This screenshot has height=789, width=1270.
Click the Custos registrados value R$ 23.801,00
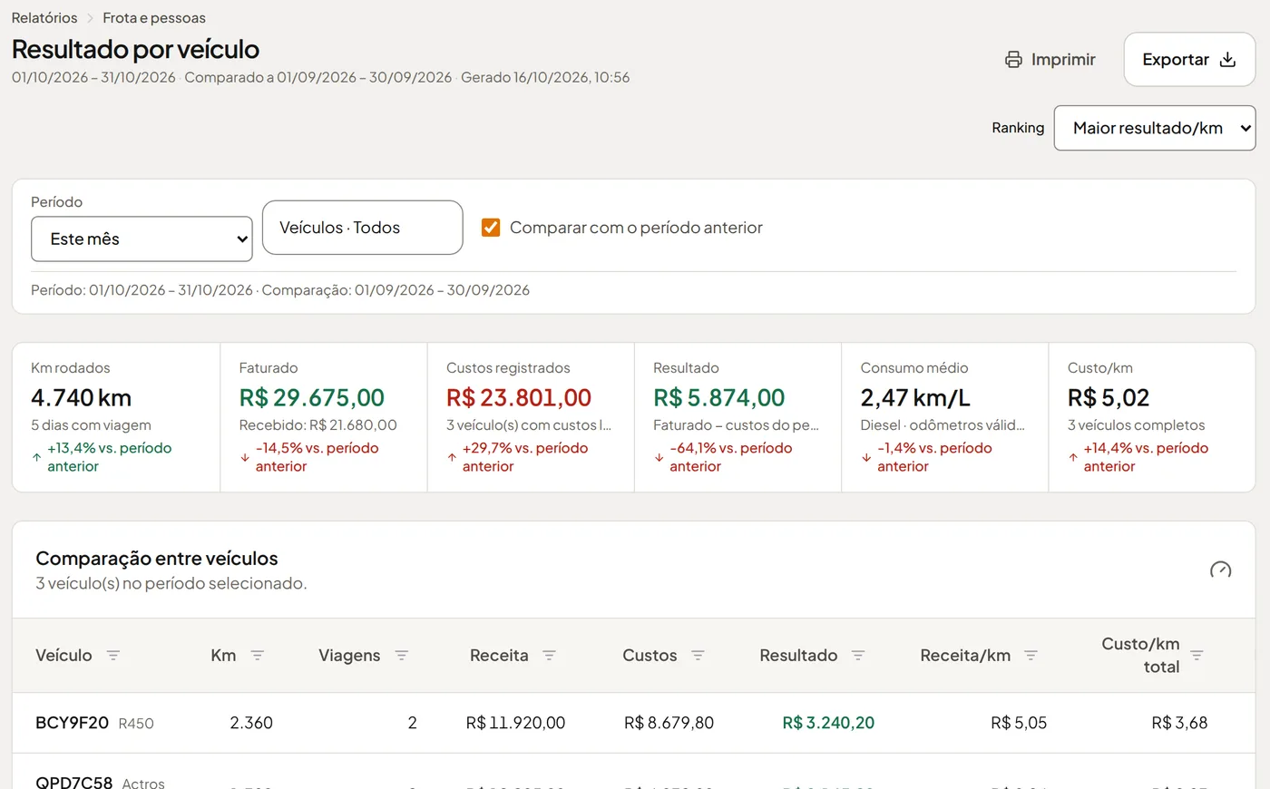click(x=519, y=397)
